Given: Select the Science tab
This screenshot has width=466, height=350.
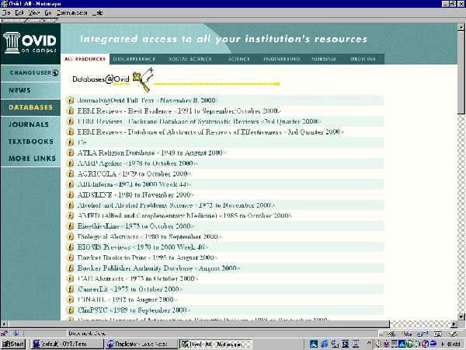Looking at the screenshot, I should tap(239, 59).
